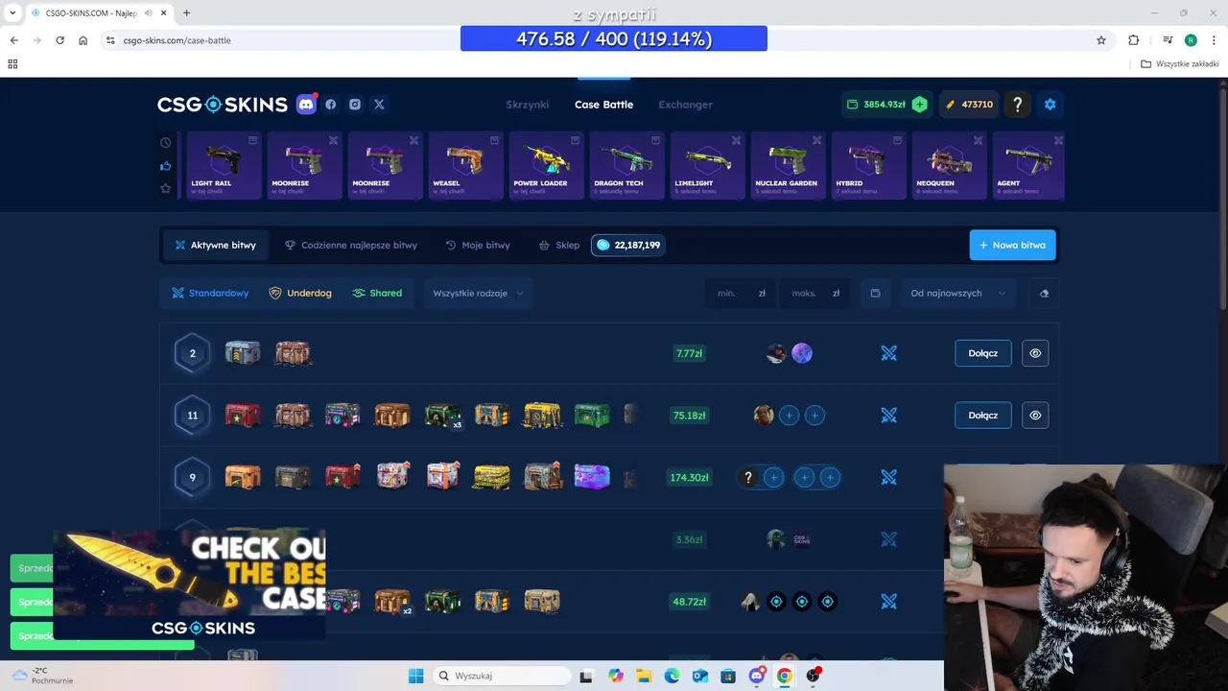The width and height of the screenshot is (1228, 691).
Task: Open the Facebook icon beside the logo
Action: coord(331,105)
